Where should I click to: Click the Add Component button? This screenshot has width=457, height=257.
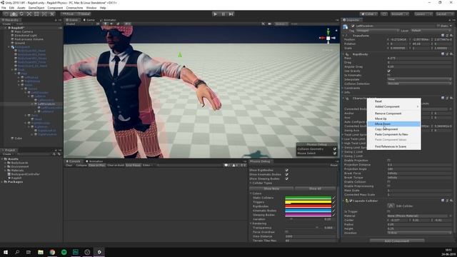[x=397, y=241]
